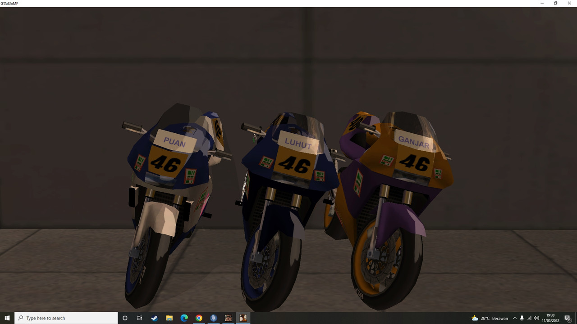
Task: Select the active GTA:SA:MP taskbar icon
Action: click(x=243, y=318)
